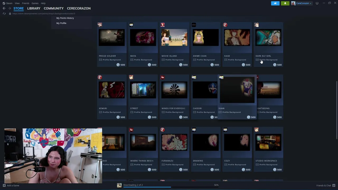The height and width of the screenshot is (190, 338).
Task: Open the View menu
Action: [x=17, y=3]
